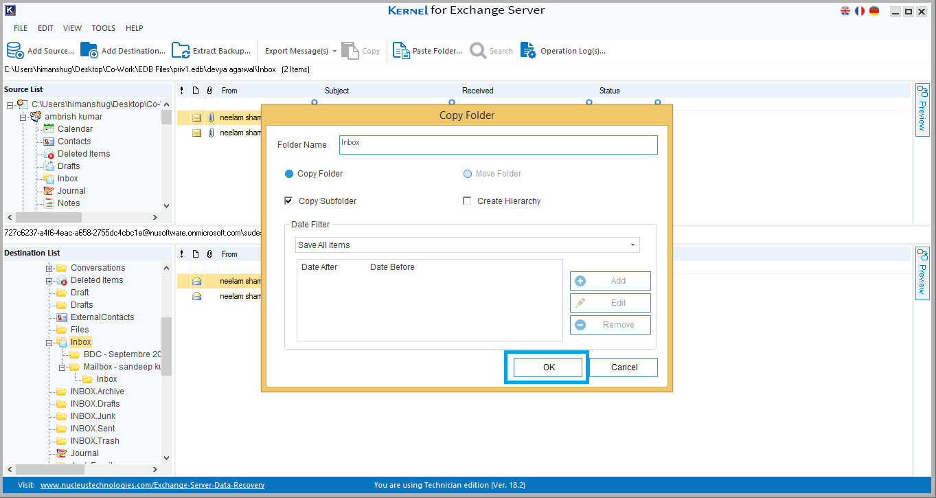
Task: Select the Copy Folder radio button
Action: (x=289, y=174)
